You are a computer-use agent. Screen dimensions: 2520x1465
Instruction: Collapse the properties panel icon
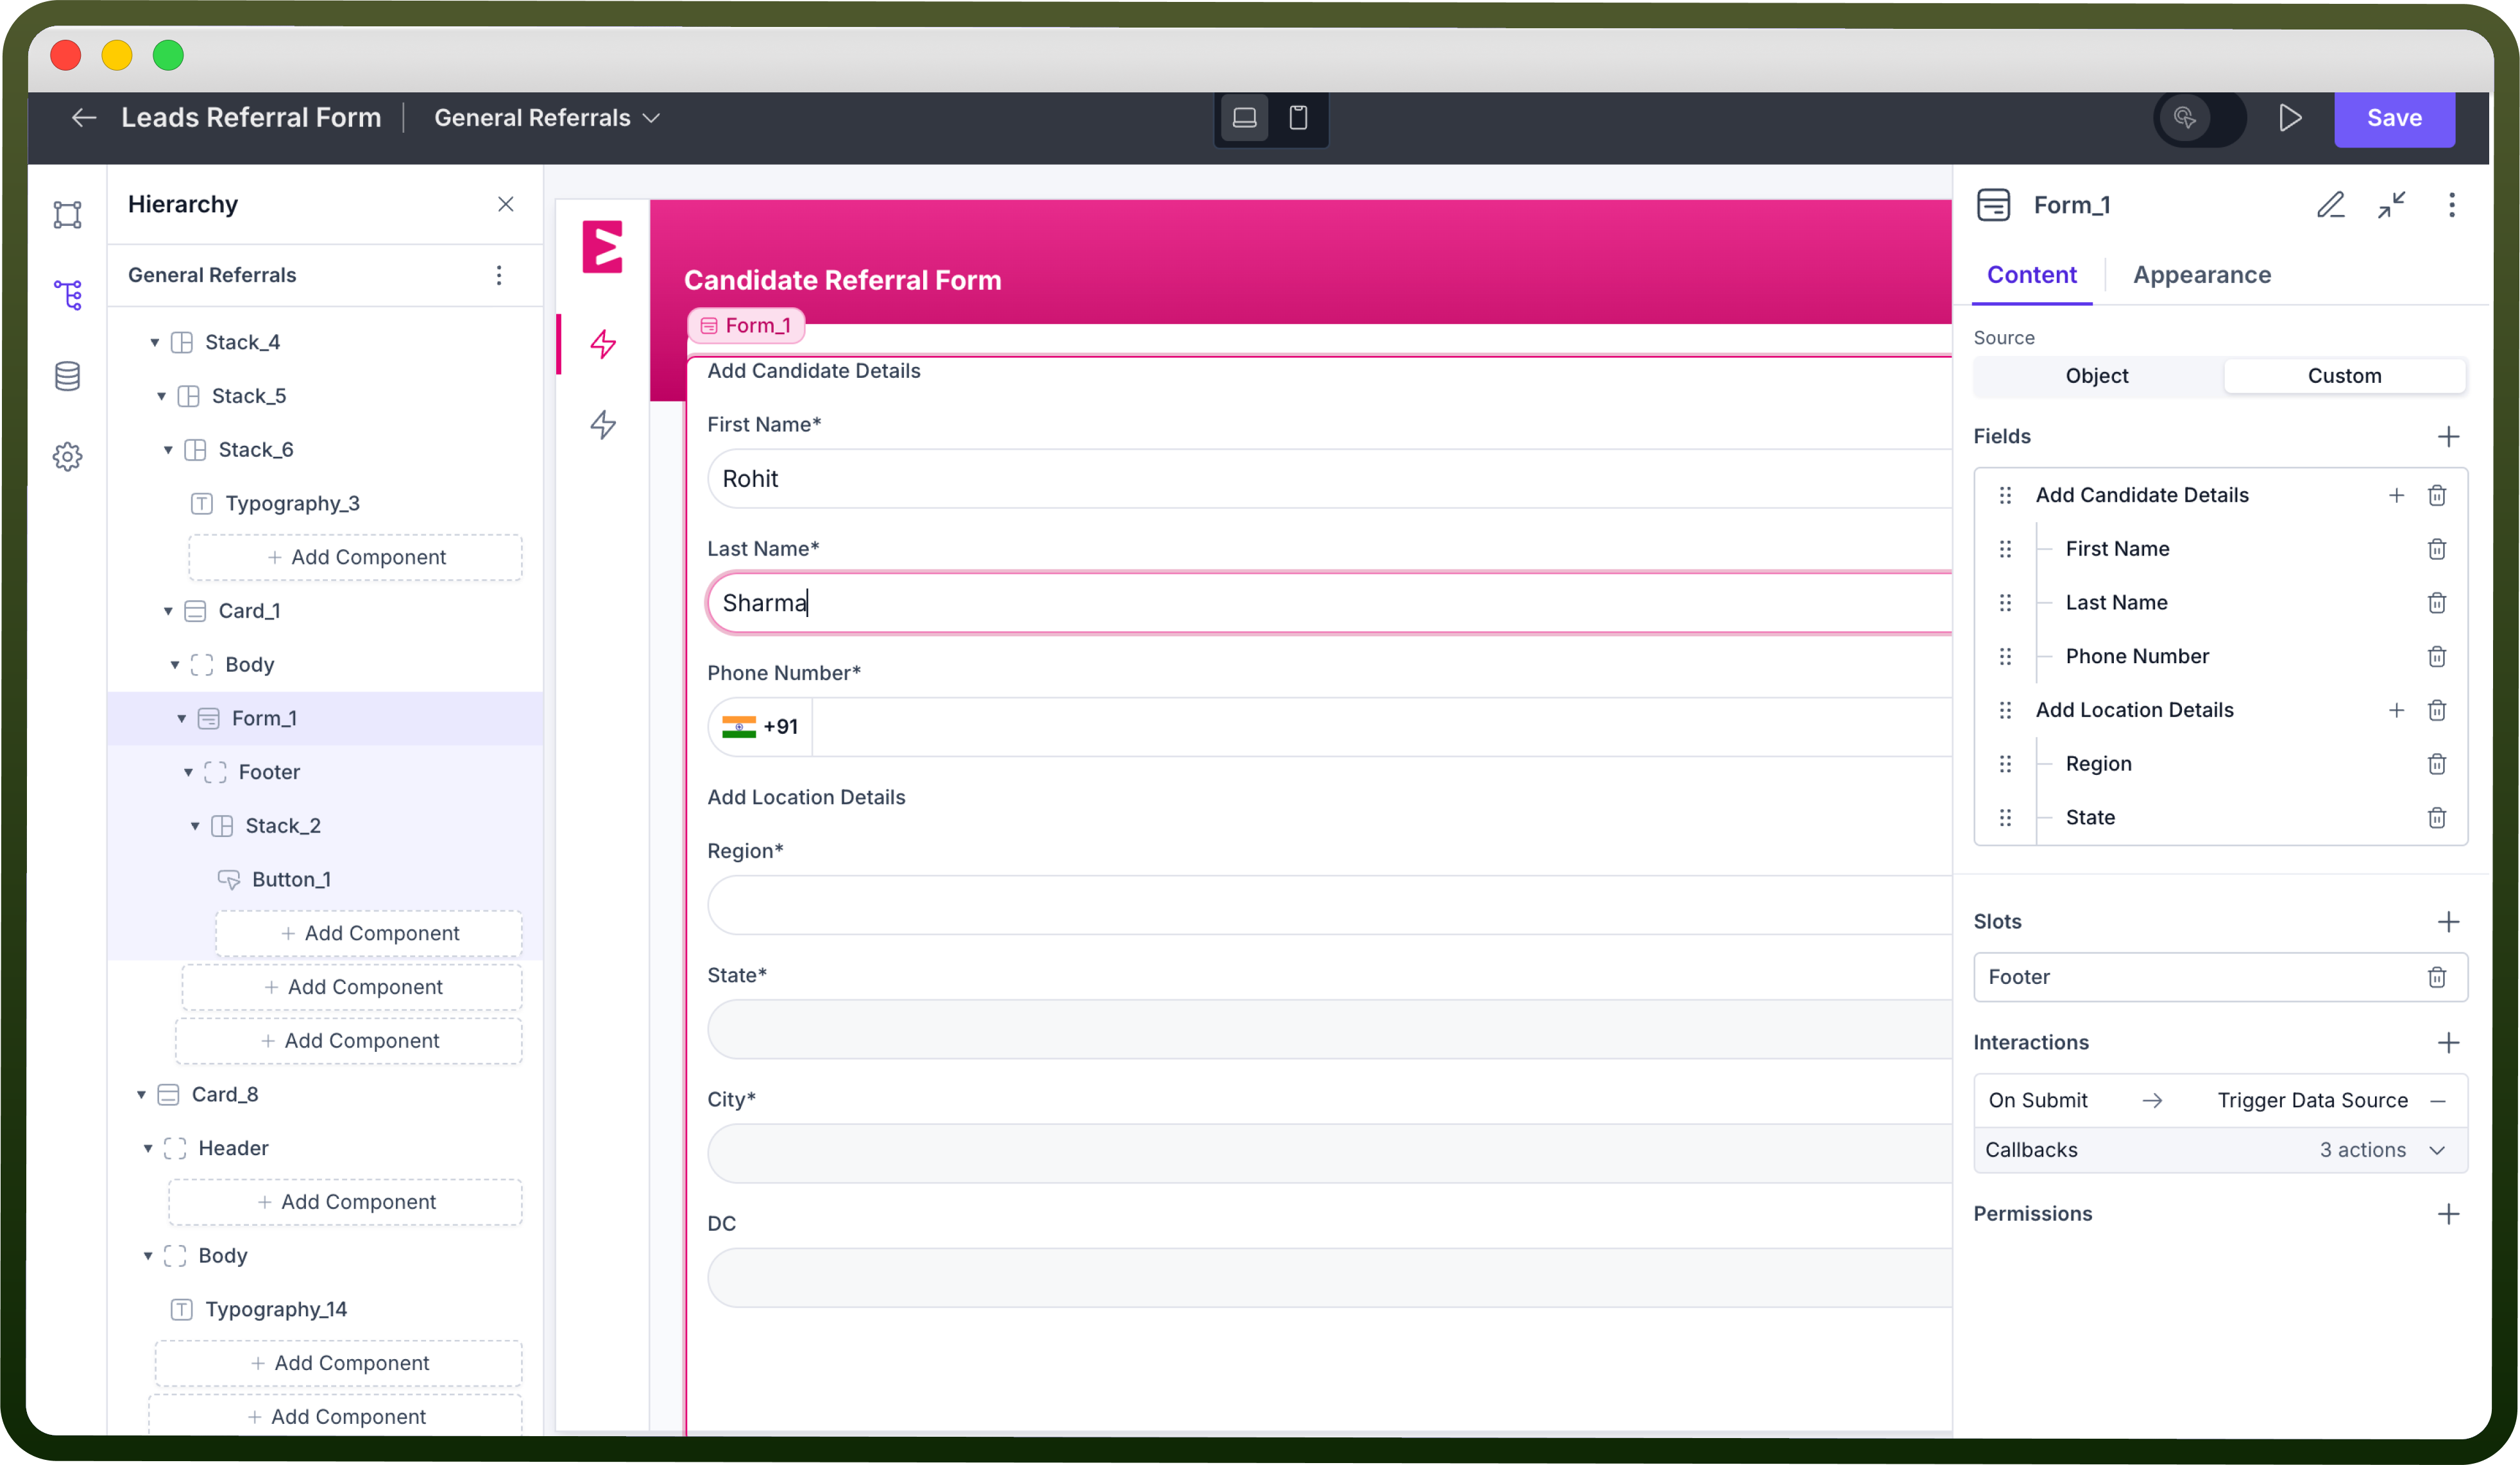click(2392, 205)
